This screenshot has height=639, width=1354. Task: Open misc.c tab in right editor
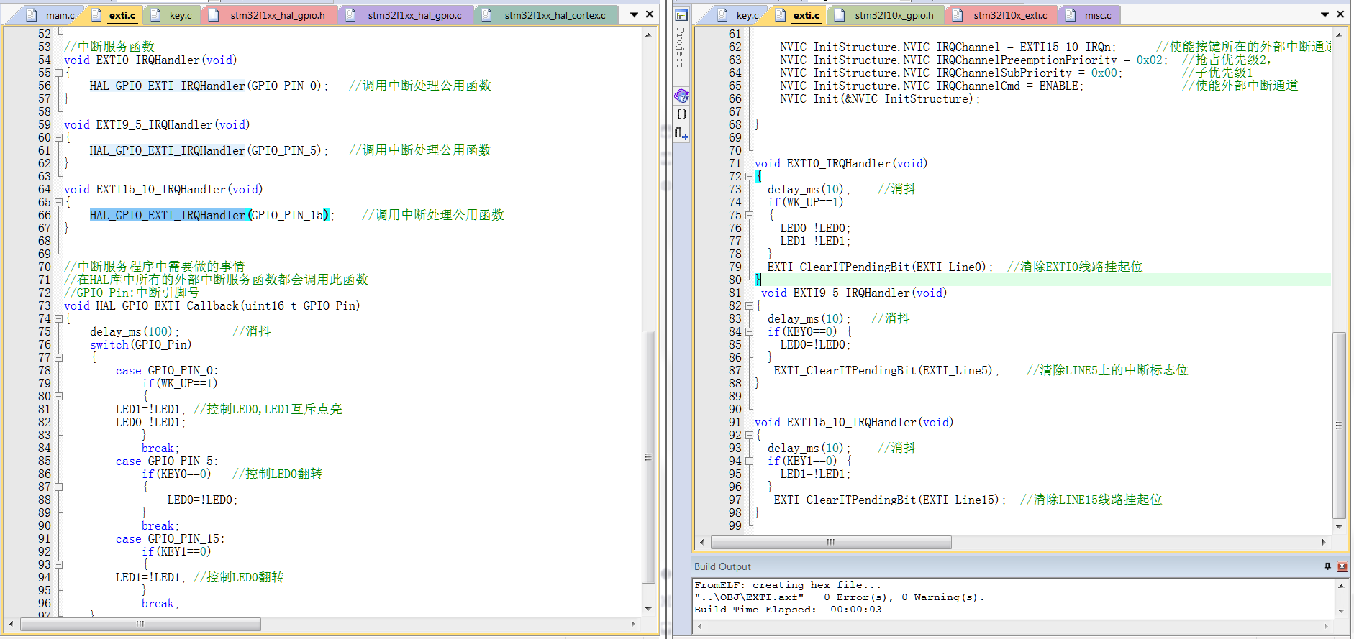1089,15
